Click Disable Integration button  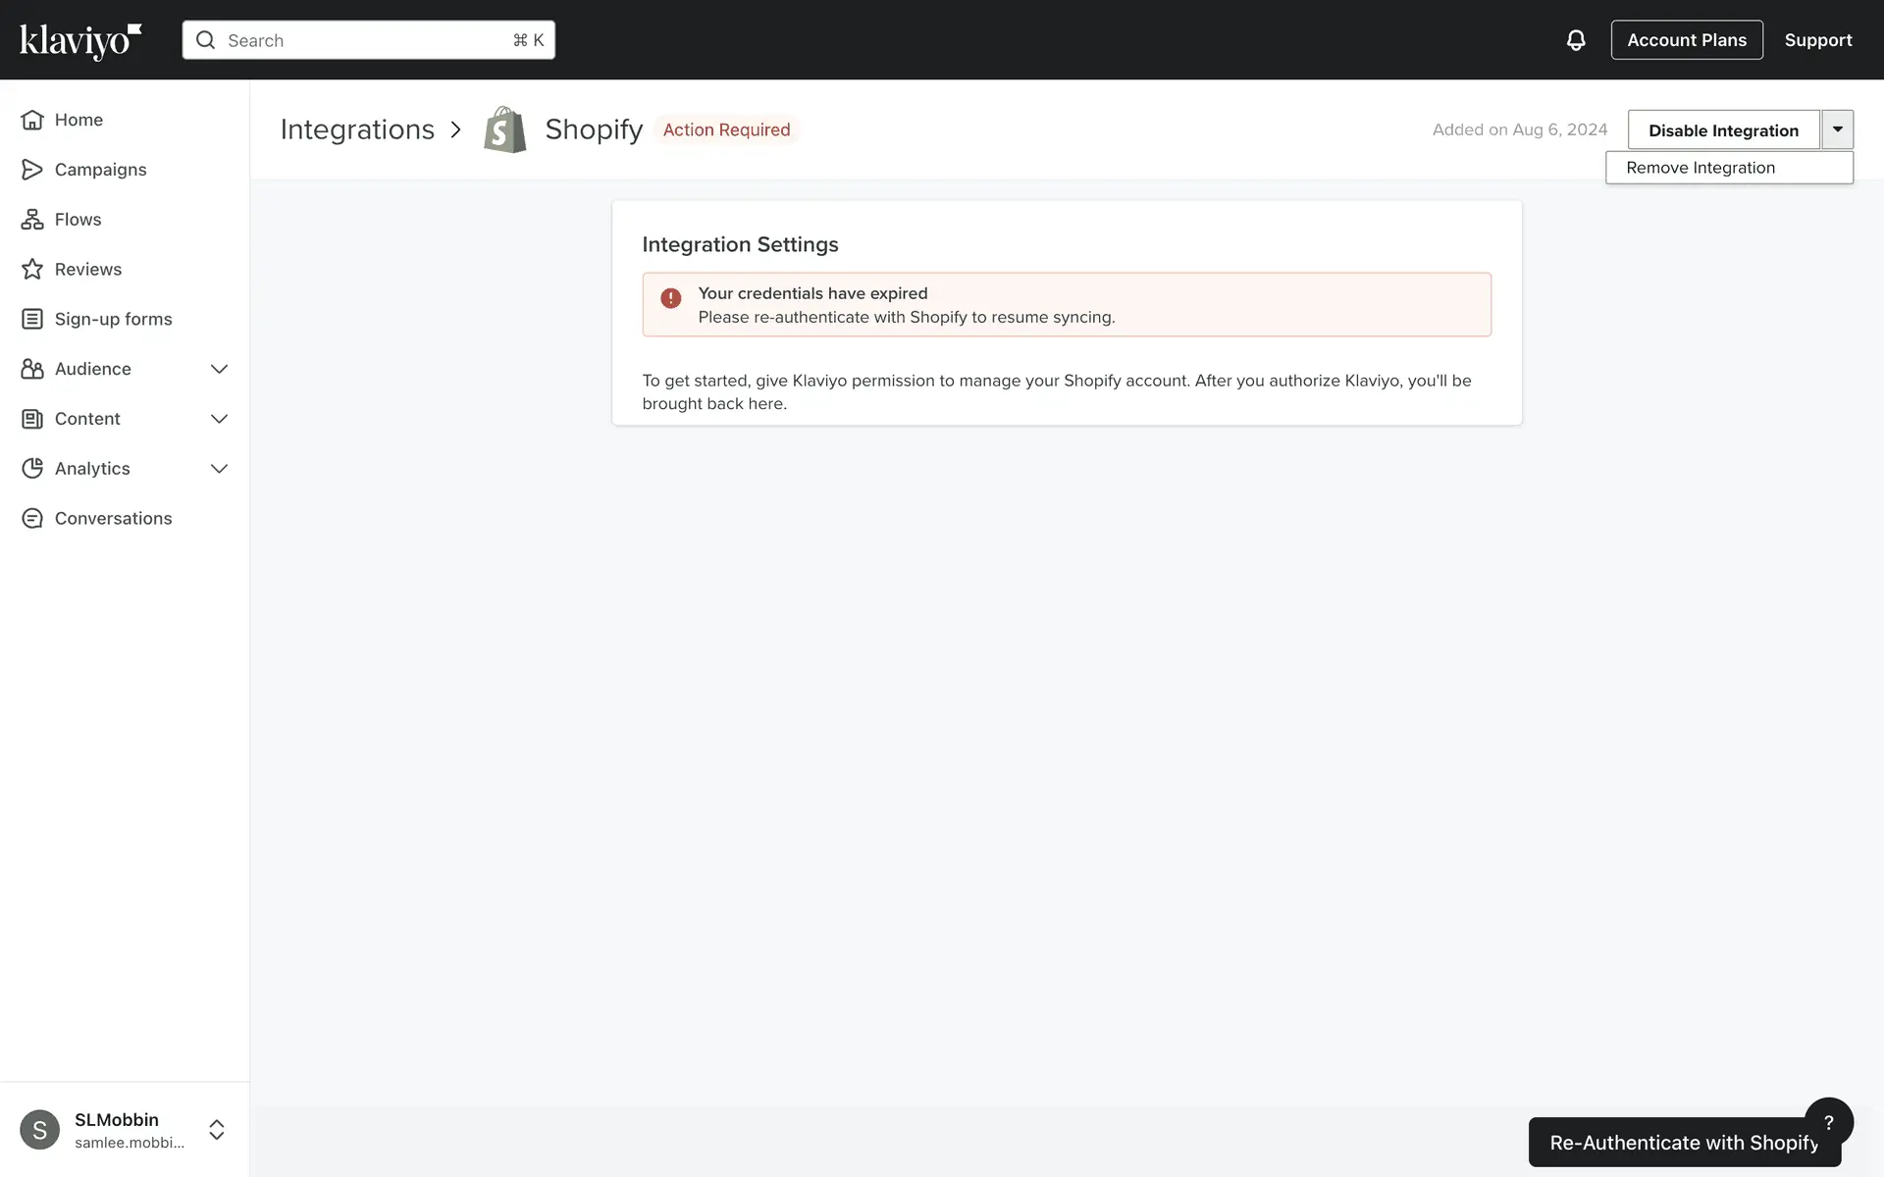(x=1723, y=130)
